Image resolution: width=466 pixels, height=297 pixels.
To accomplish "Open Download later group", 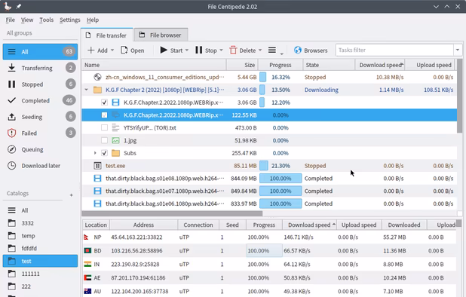I will pyautogui.click(x=40, y=166).
